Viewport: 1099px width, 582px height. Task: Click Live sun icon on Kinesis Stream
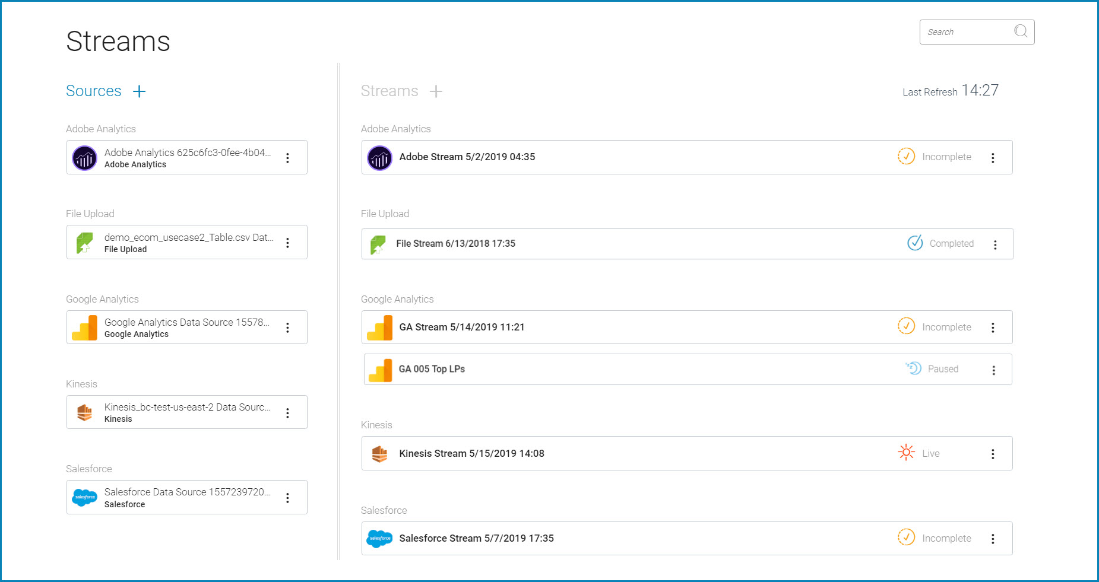(906, 453)
